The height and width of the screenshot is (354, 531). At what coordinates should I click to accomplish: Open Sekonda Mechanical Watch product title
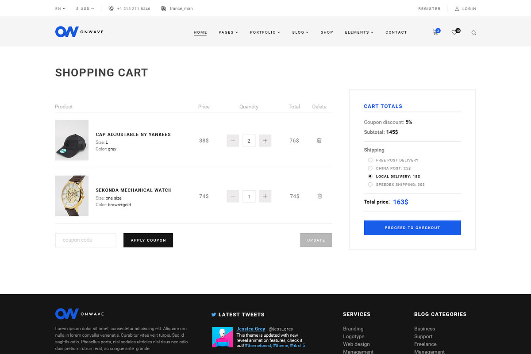click(x=134, y=190)
